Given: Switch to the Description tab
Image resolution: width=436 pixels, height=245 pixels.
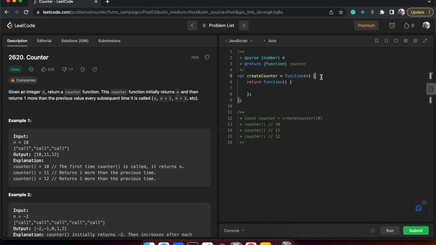Looking at the screenshot, I should click(17, 41).
